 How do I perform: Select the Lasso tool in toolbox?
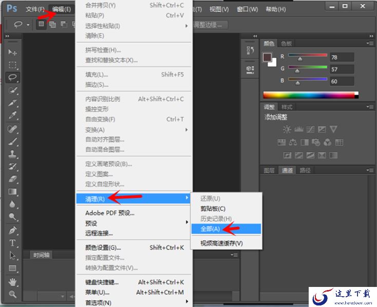(12, 78)
